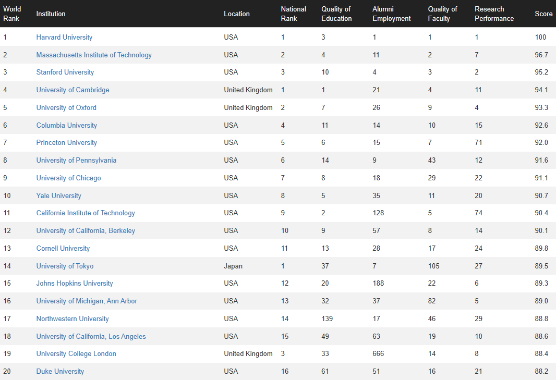Open the Northwestern University link
Viewport: 556px width, 380px height.
[72, 318]
